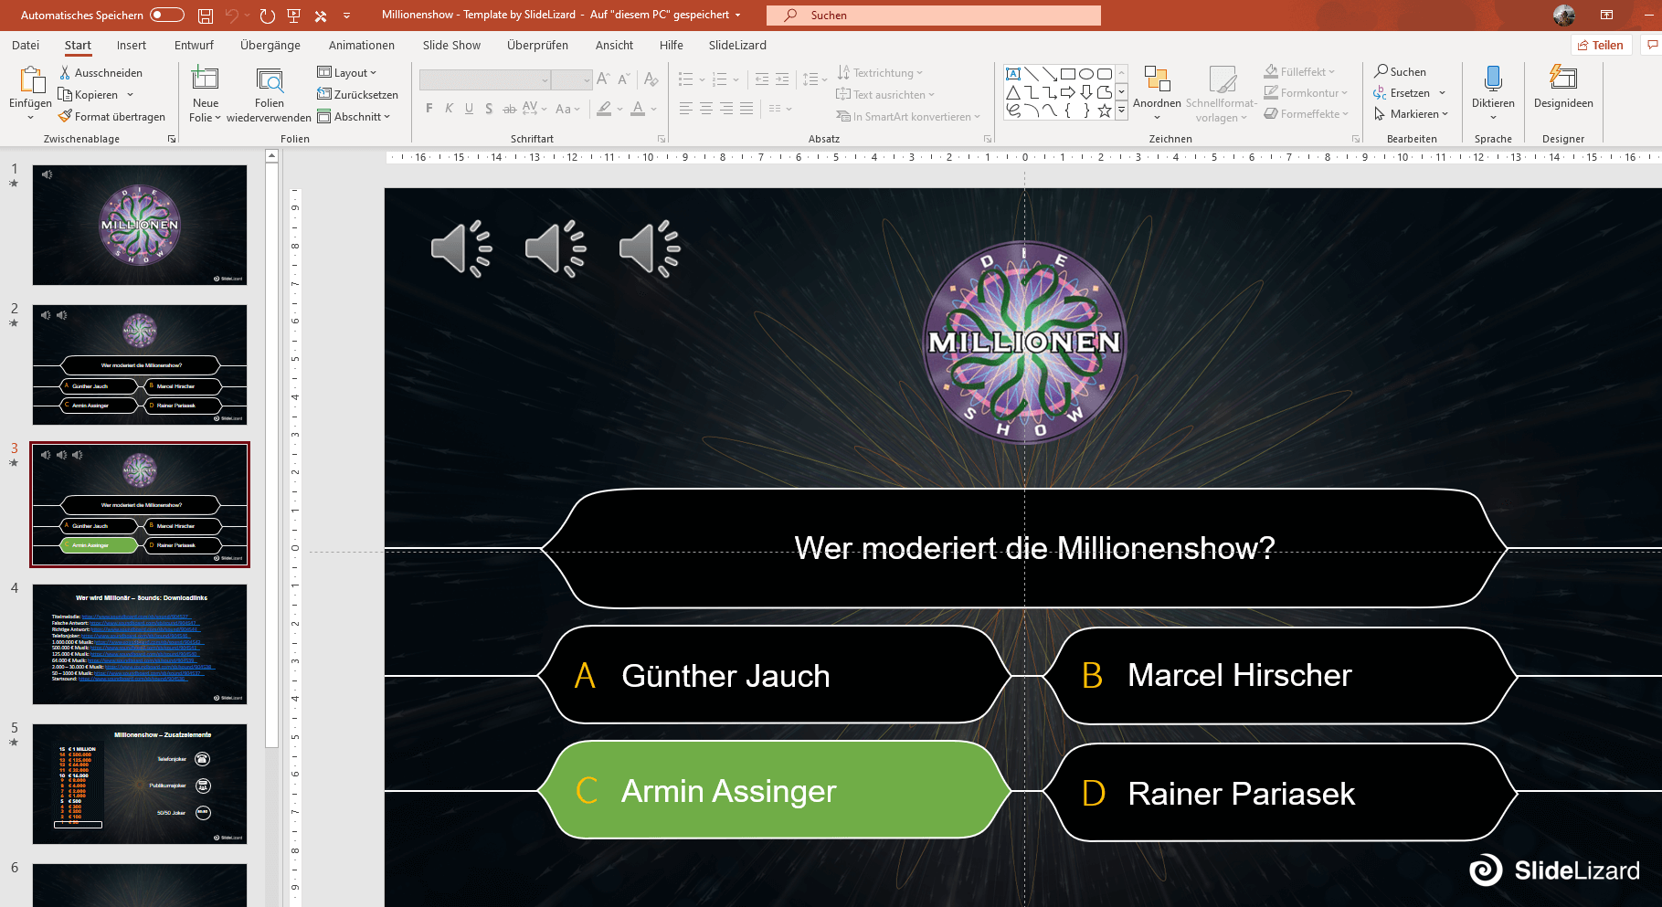The width and height of the screenshot is (1662, 907).
Task: Click Folien wiederverwenden icon
Action: (x=270, y=79)
